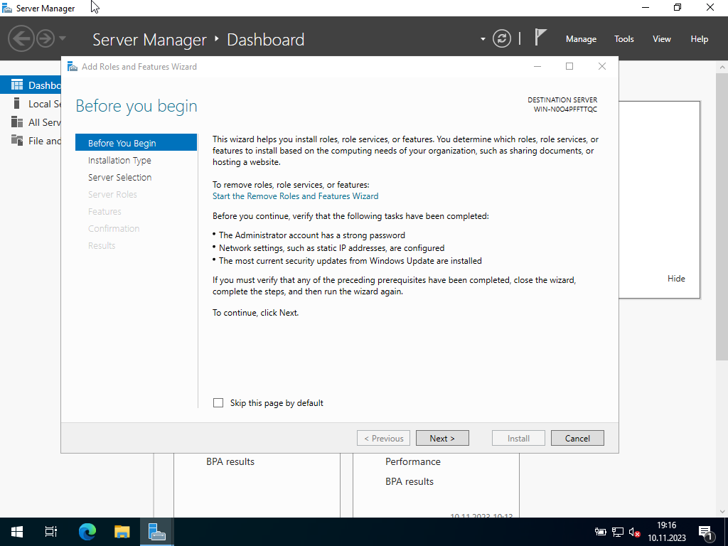Click the dashboard vertical scrollbar thumb

click(x=722, y=216)
